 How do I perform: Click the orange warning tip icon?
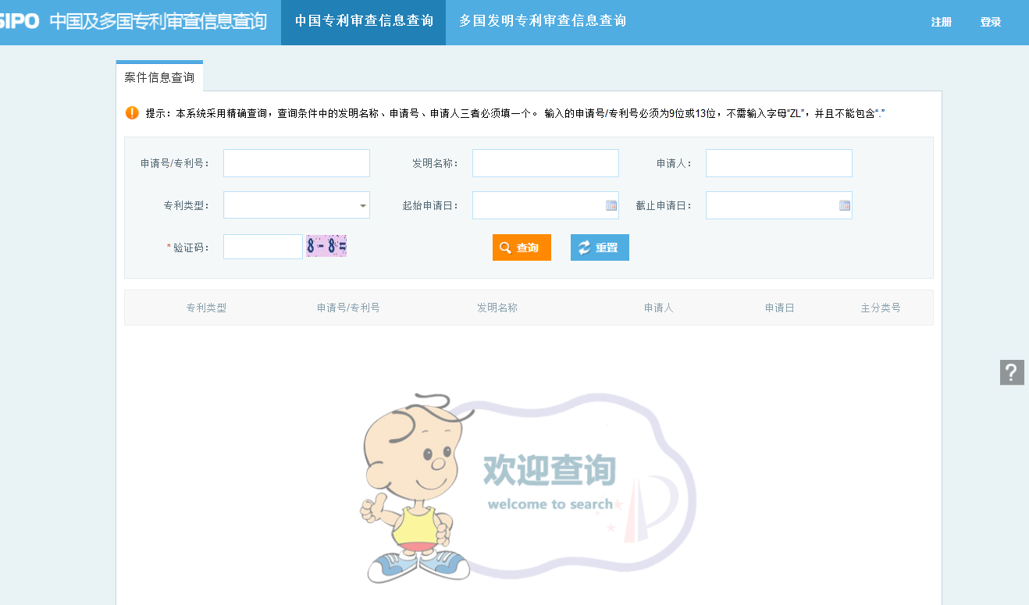132,113
